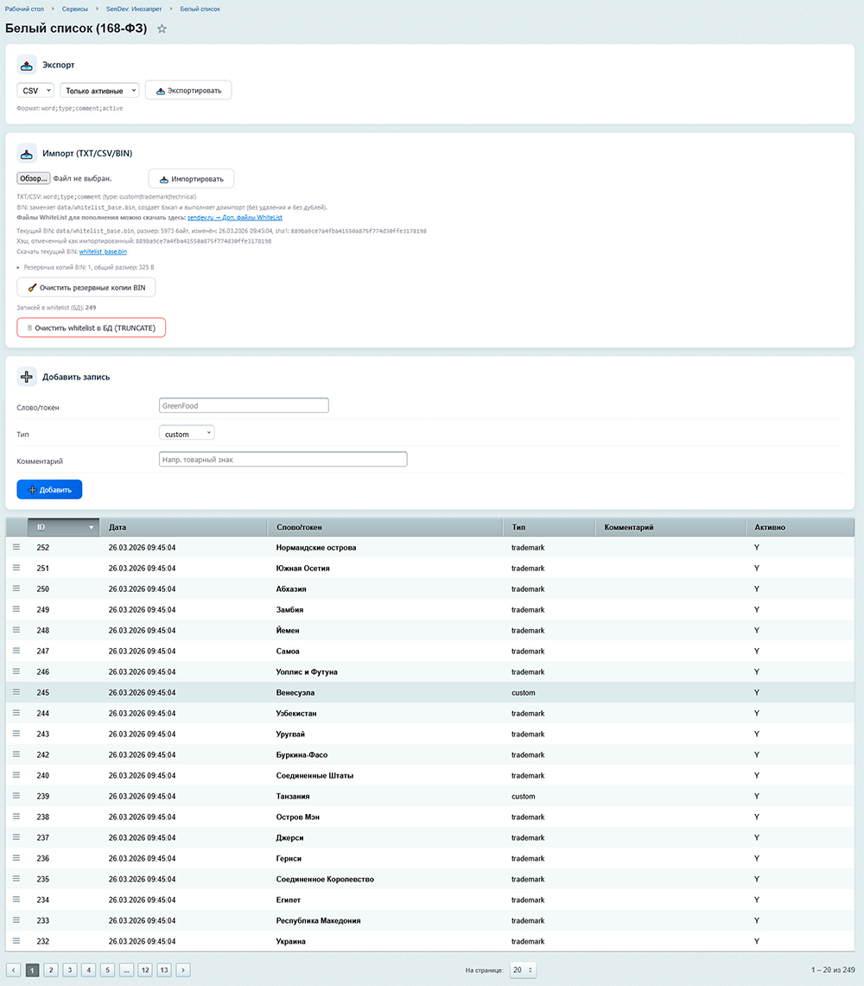Open row actions menu for Украина

pos(16,941)
